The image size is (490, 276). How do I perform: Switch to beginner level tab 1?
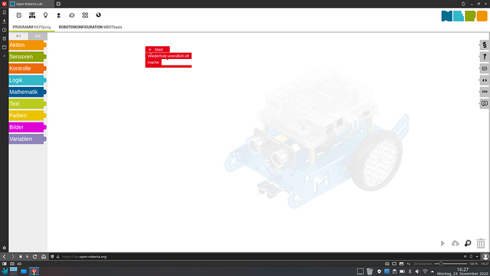[18, 36]
